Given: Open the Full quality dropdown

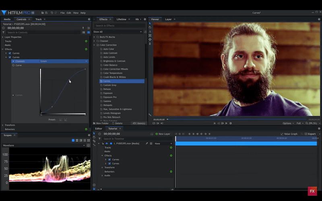Looking at the screenshot, I should (300, 123).
